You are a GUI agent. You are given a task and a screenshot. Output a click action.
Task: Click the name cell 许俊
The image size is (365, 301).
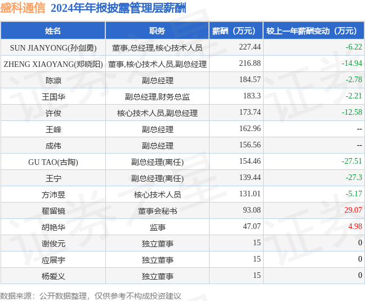pyautogui.click(x=54, y=113)
